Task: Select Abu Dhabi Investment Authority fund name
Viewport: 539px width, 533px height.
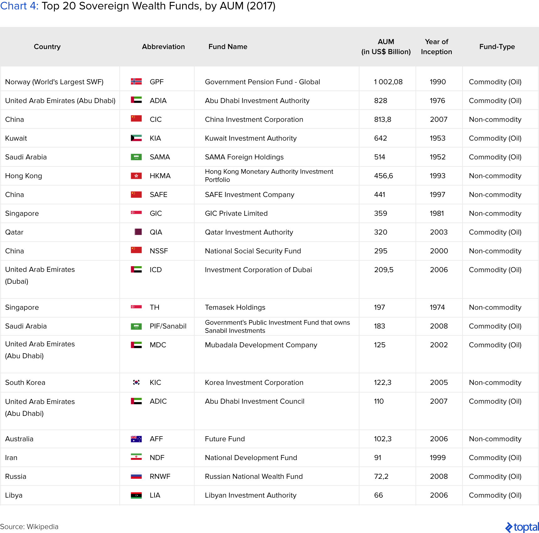Action: [x=257, y=101]
